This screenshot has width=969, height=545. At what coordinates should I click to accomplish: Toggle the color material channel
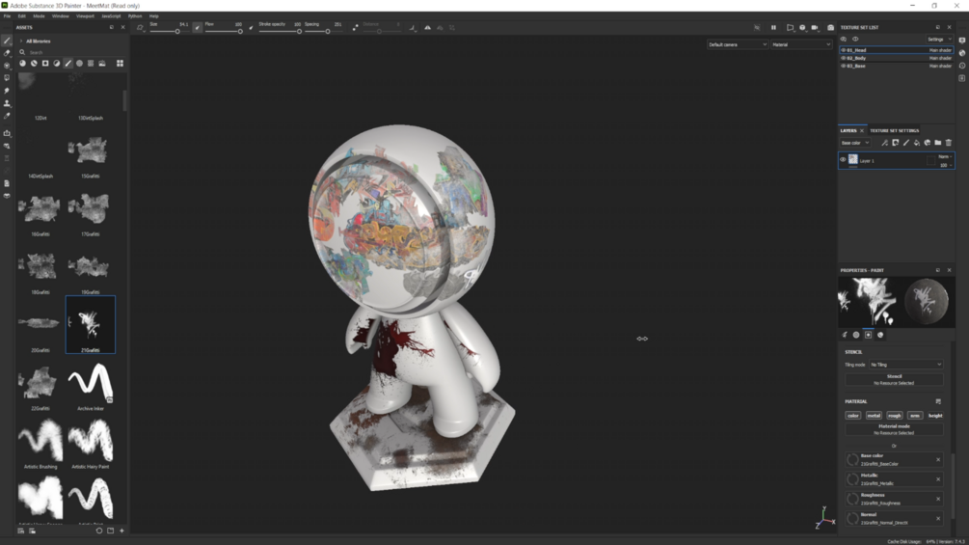click(x=853, y=416)
